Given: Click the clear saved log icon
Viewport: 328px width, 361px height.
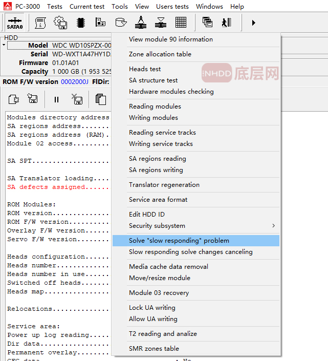Looking at the screenshot, I should coord(77,99).
